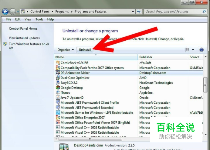Click the Microsoft Games for Windows LIVE icon
210x150 pixels.
coord(58,112)
